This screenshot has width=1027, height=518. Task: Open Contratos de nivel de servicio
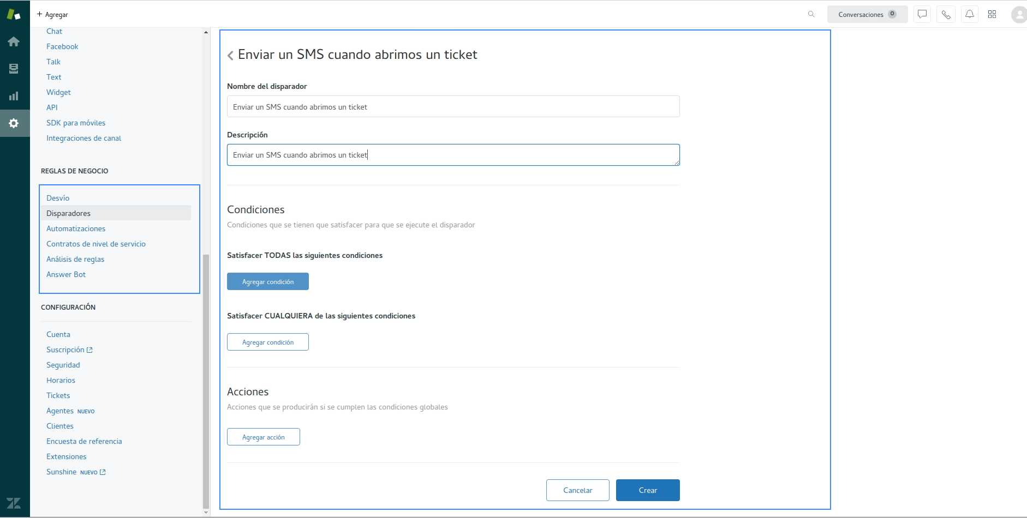tap(96, 244)
